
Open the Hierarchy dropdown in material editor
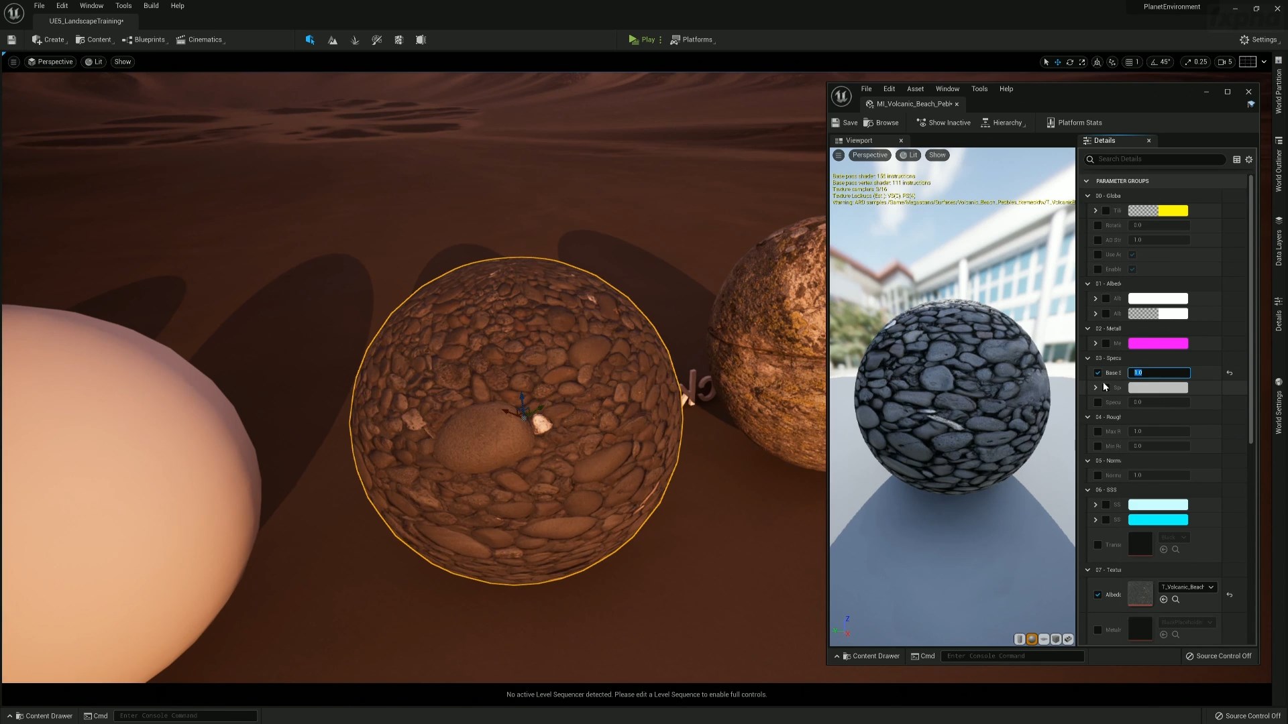pos(1004,123)
